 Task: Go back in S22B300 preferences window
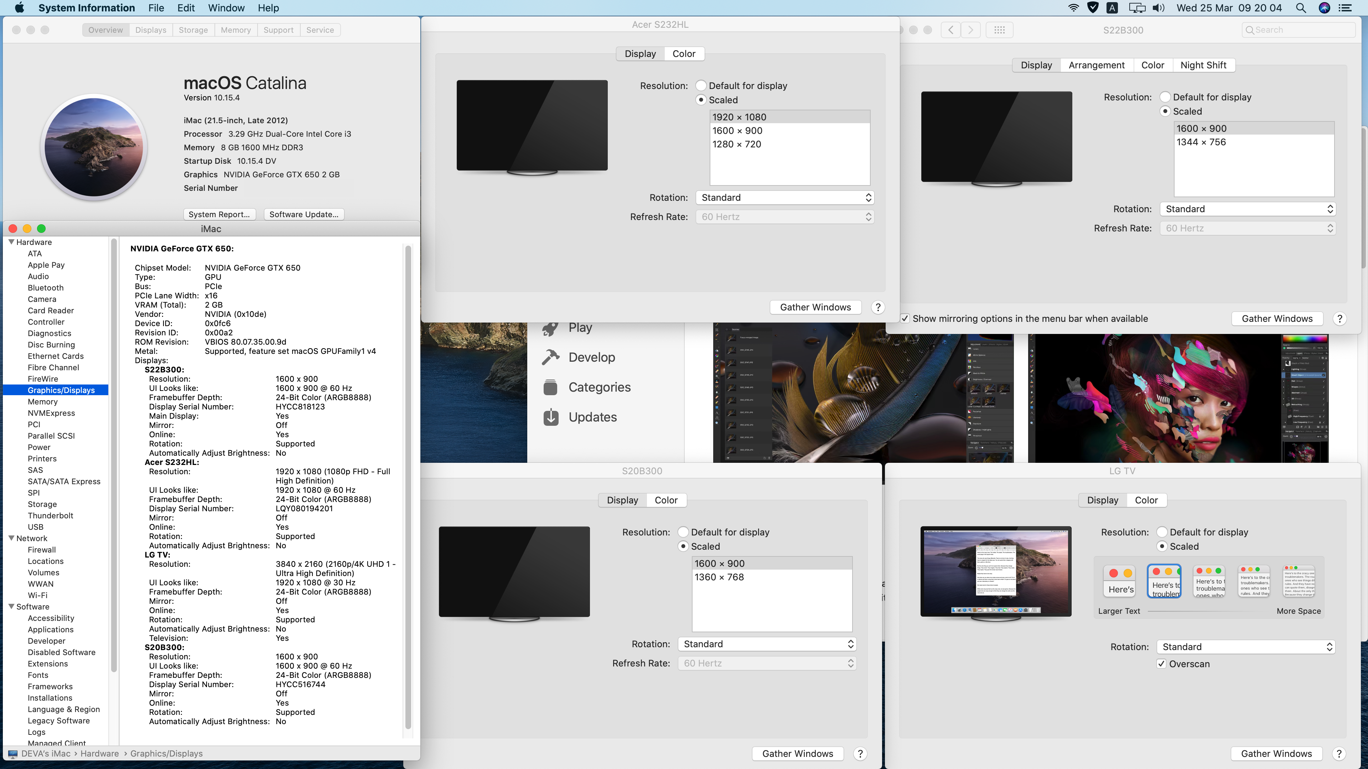pyautogui.click(x=950, y=30)
